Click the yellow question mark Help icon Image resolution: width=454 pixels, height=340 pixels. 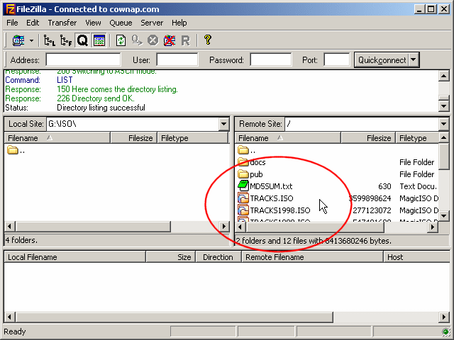point(207,41)
